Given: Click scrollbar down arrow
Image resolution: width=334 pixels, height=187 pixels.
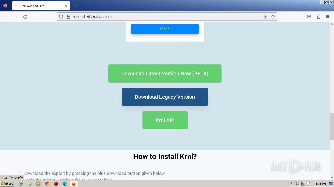Looking at the screenshot, I should (332, 178).
